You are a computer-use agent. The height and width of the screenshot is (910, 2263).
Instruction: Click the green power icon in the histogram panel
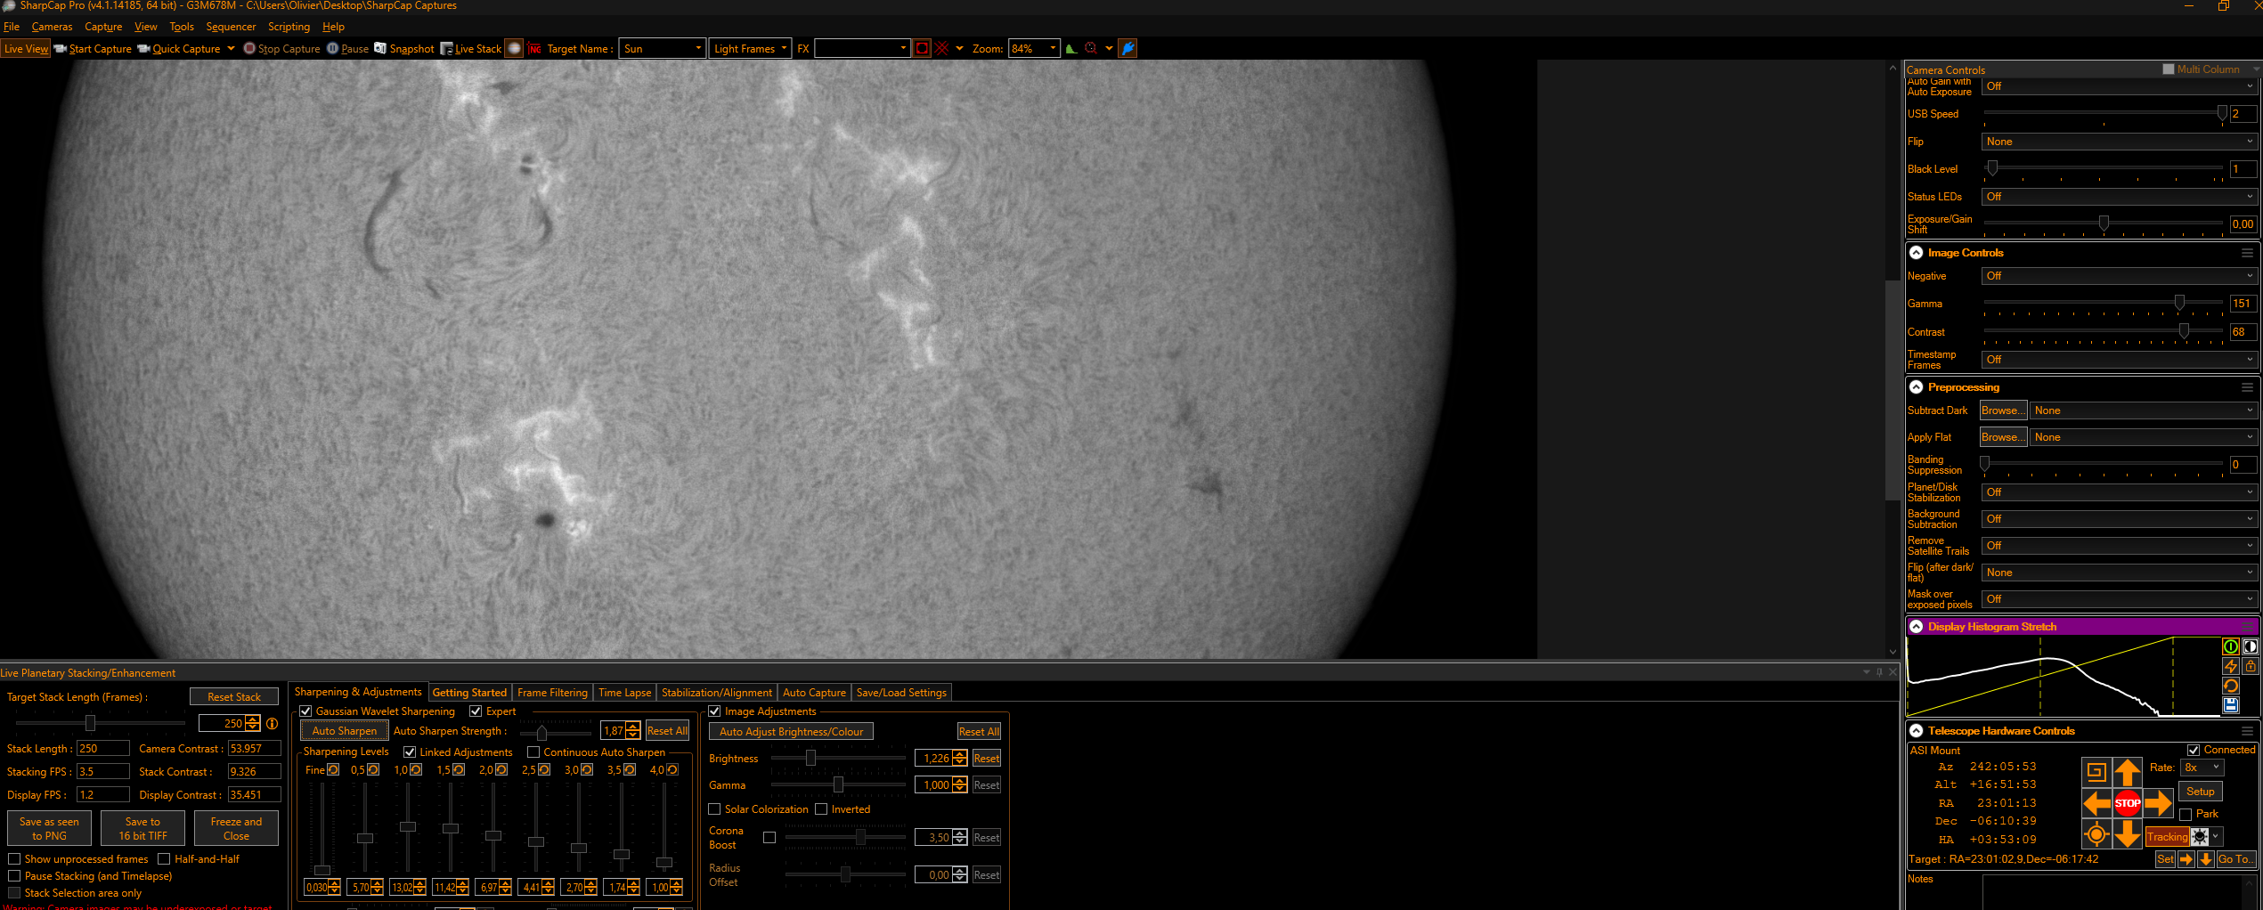(2231, 647)
